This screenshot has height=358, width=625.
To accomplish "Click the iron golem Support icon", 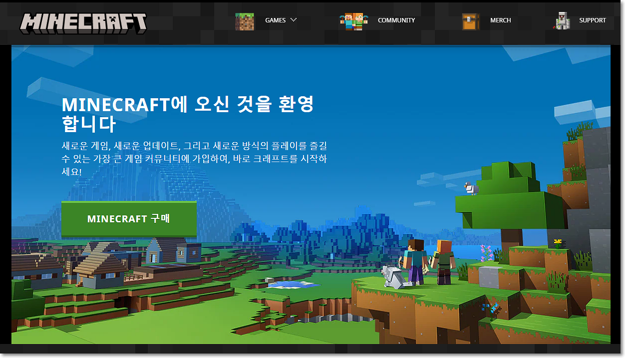I will (562, 21).
